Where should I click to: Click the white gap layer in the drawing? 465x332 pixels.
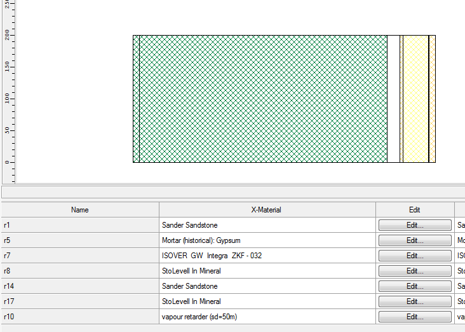(x=393, y=99)
